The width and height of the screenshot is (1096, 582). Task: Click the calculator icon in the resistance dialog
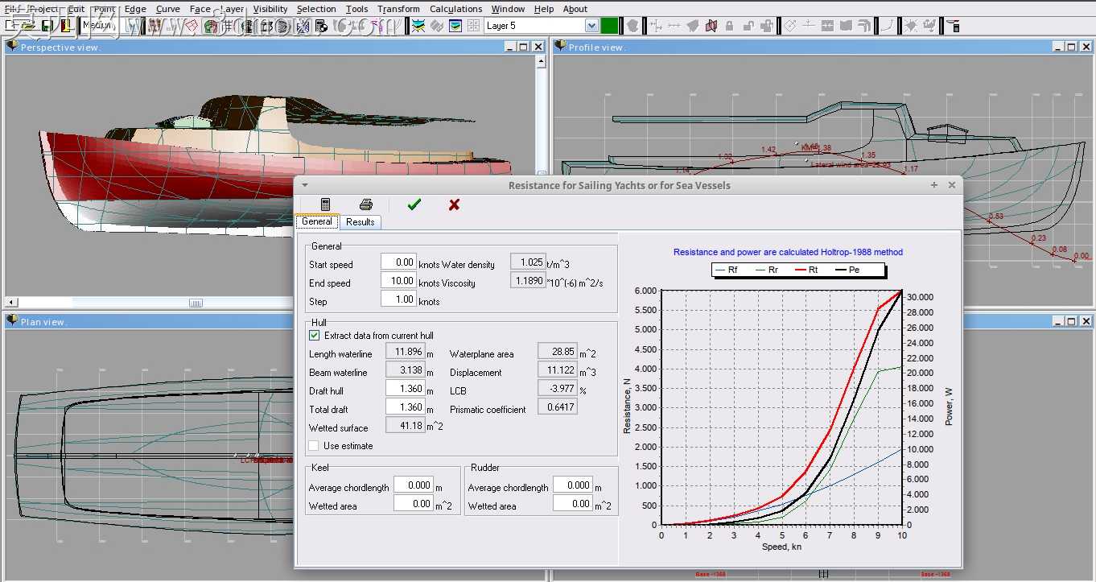click(326, 204)
